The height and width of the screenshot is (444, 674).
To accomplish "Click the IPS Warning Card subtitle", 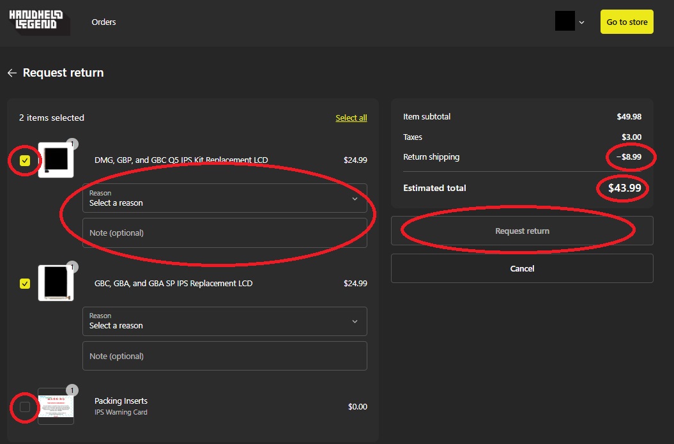I will coord(121,412).
